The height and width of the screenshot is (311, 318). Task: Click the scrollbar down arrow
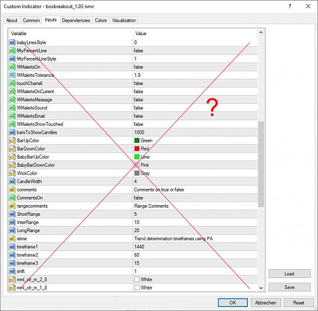pyautogui.click(x=261, y=288)
